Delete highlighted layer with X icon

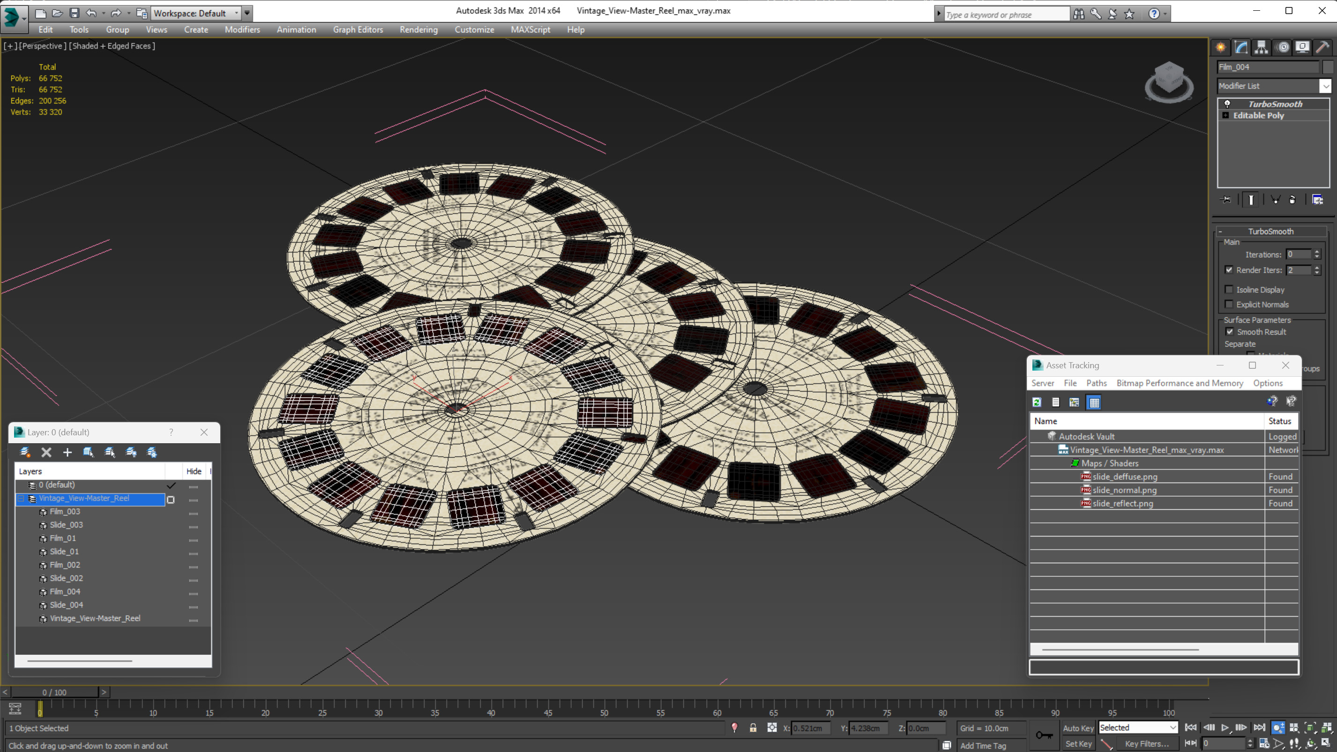46,453
